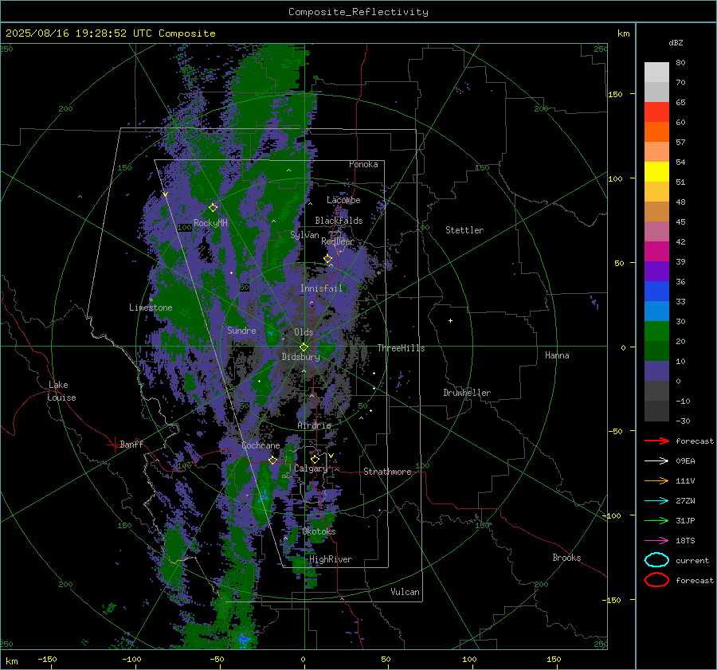Click the HighRiver label

(x=331, y=559)
